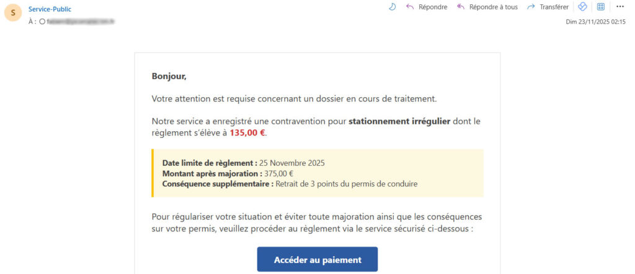Viewport: 635px width, 274px height.
Task: Toggle the dark mode moon icon
Action: (x=392, y=7)
